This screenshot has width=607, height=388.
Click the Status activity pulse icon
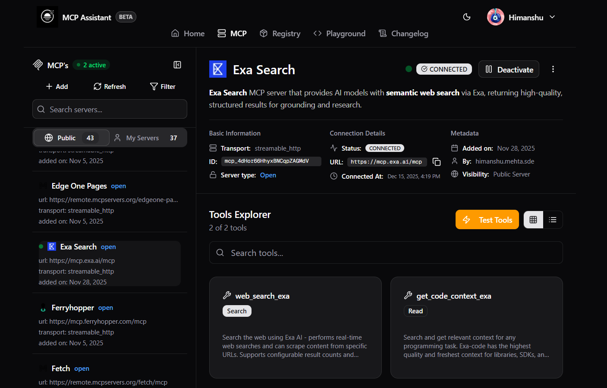click(x=334, y=148)
